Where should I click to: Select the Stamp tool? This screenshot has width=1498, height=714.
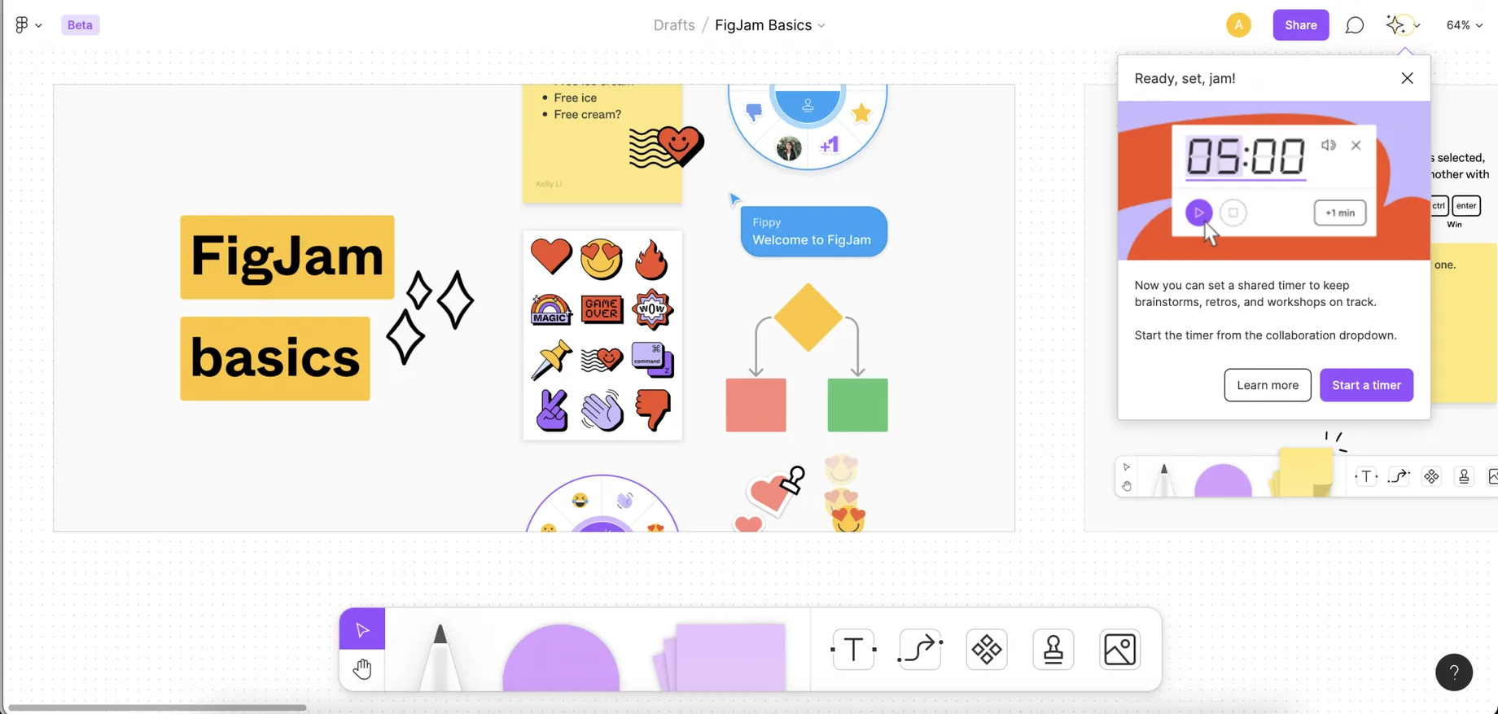click(1053, 650)
